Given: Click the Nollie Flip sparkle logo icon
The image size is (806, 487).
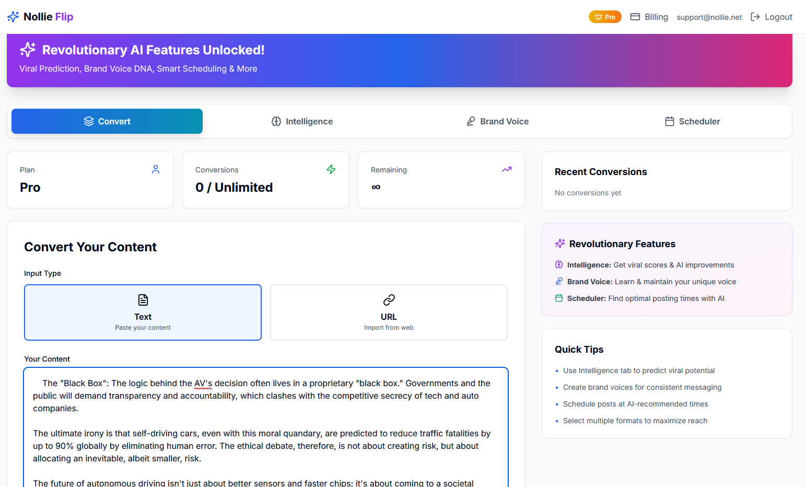Looking at the screenshot, I should tap(13, 17).
